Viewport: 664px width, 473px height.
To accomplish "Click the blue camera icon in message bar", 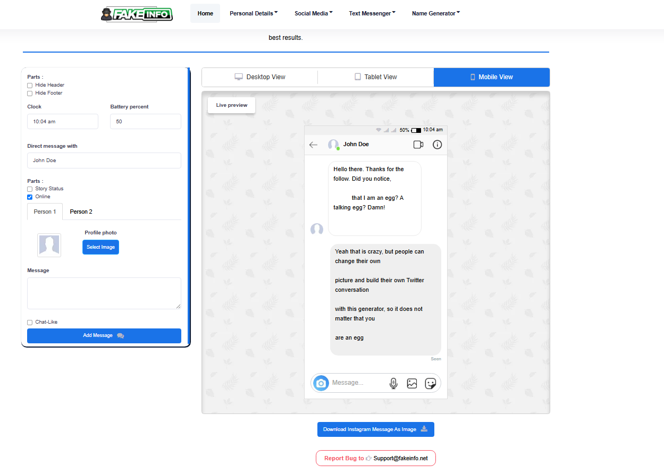I will click(321, 383).
